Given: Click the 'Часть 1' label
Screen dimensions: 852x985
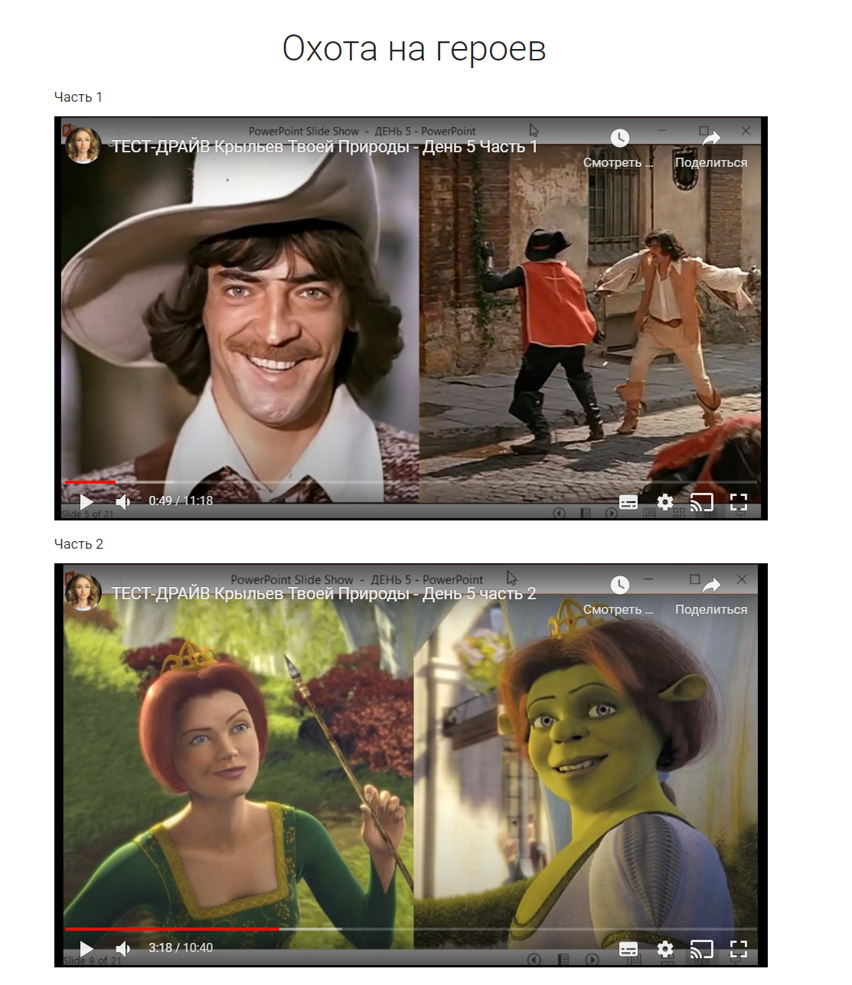Looking at the screenshot, I should (78, 97).
